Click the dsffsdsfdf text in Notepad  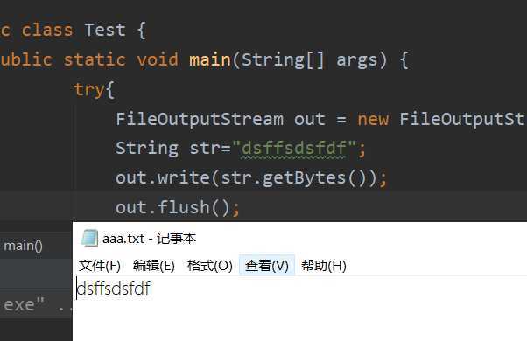(x=114, y=289)
